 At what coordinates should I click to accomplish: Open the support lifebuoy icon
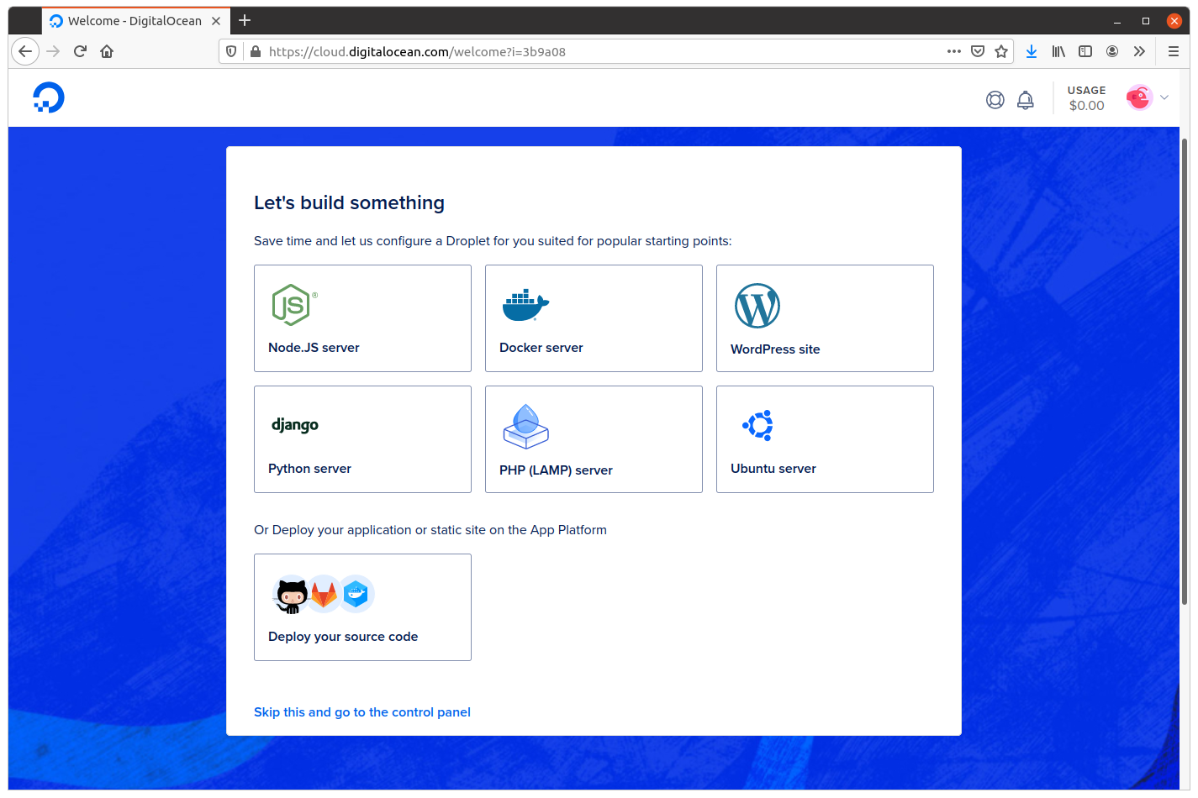pos(995,100)
